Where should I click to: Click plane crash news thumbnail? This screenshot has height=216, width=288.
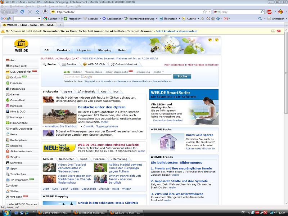[59, 114]
